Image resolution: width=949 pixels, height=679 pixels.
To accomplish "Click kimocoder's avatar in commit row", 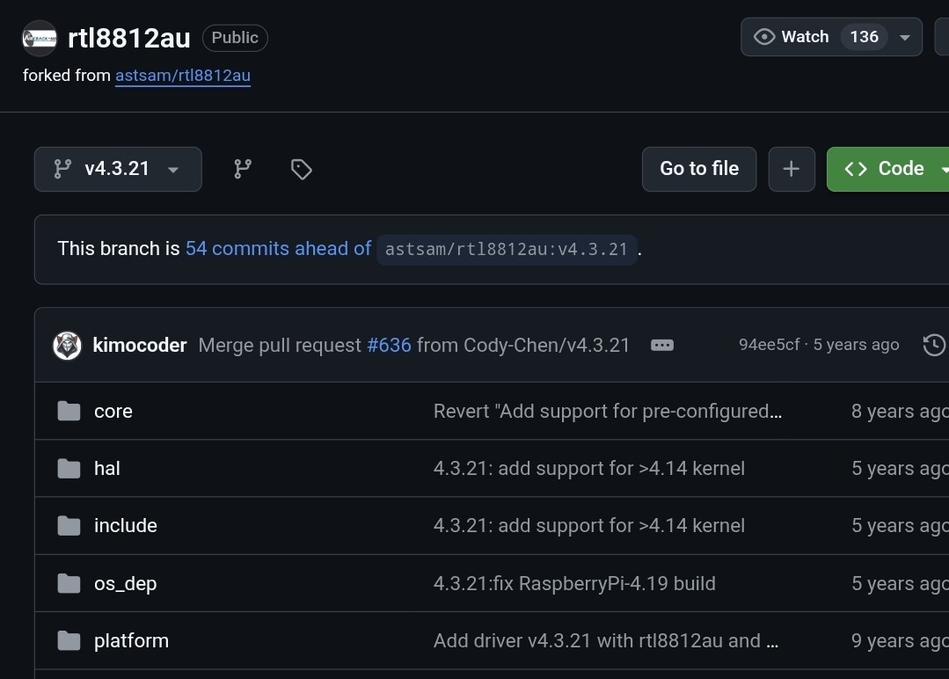I will click(x=68, y=346).
